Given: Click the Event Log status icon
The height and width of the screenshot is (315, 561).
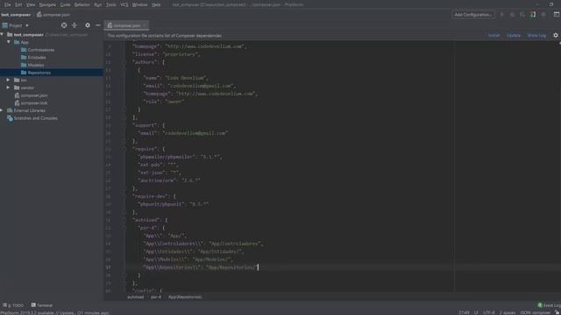Looking at the screenshot, I should (540, 305).
